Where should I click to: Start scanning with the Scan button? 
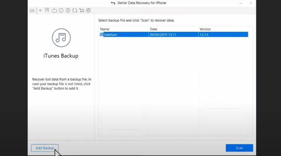point(239,148)
